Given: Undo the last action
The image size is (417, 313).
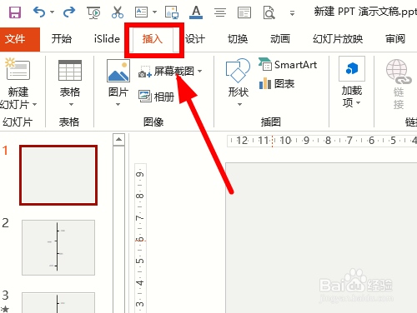Looking at the screenshot, I should 39,12.
